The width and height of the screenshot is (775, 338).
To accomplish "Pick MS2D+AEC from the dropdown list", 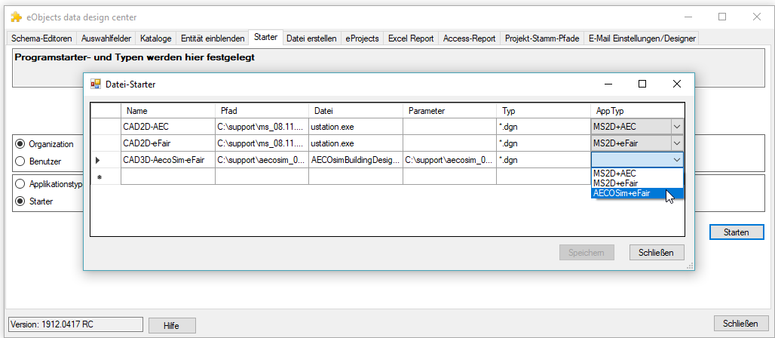I will pos(636,174).
